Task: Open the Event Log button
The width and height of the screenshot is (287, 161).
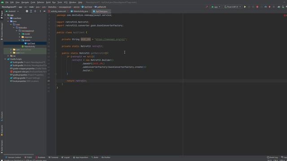Action: pyautogui.click(x=272, y=157)
